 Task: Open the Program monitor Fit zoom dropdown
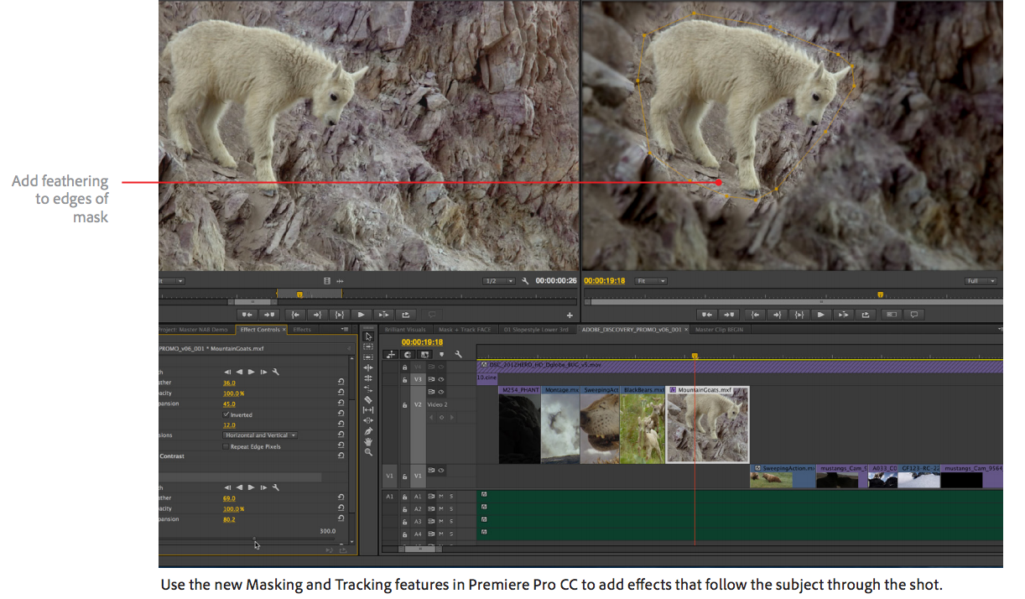tap(650, 281)
